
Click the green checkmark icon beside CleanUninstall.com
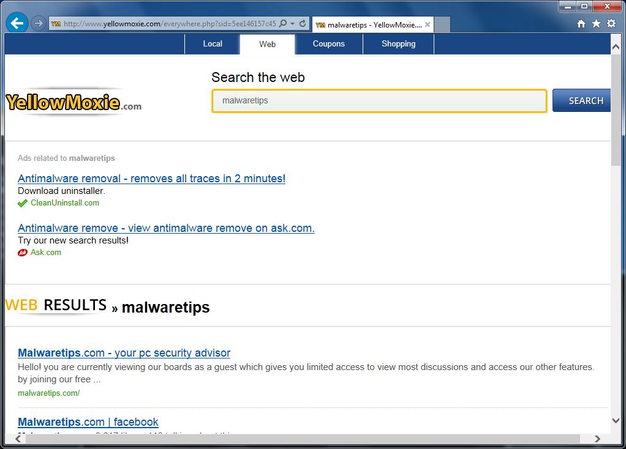[x=22, y=203]
